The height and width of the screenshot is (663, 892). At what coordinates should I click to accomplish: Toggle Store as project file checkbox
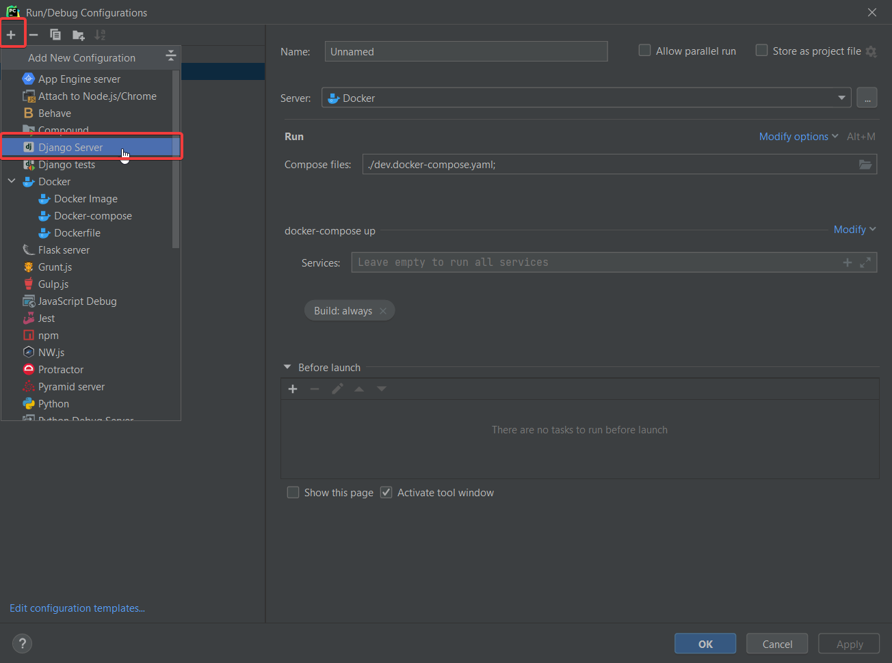click(761, 51)
